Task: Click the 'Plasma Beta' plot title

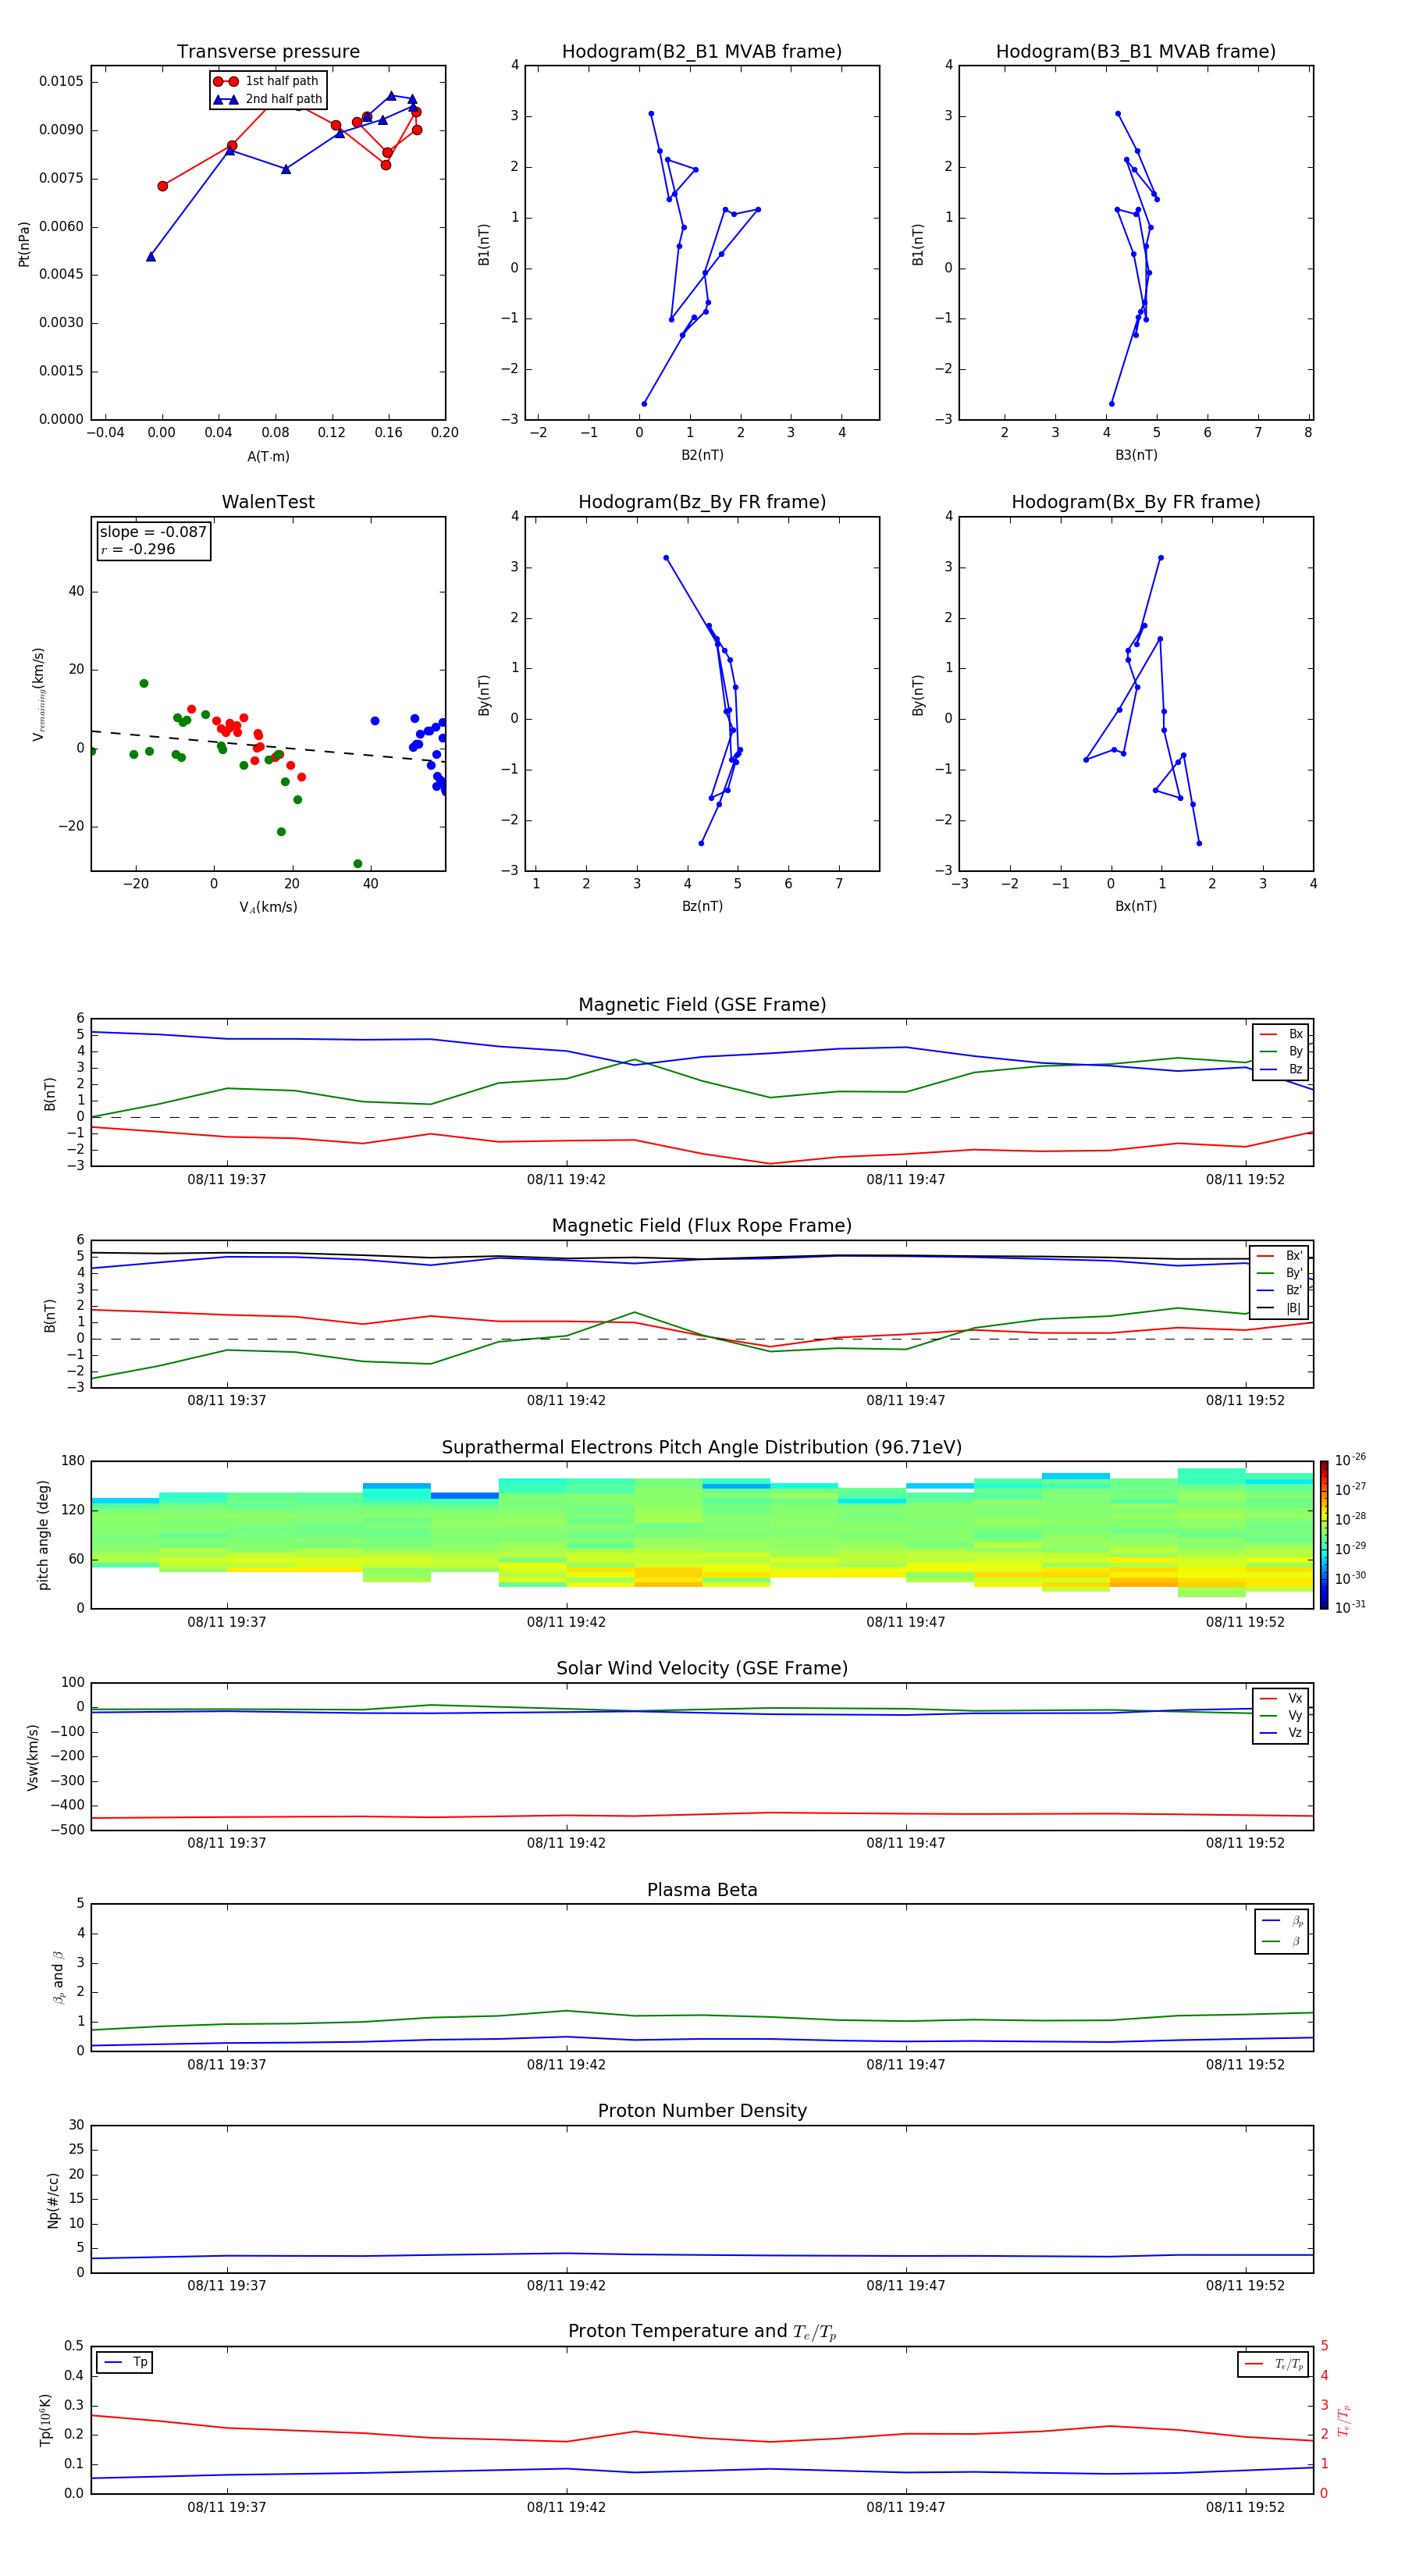Action: pyautogui.click(x=702, y=1890)
